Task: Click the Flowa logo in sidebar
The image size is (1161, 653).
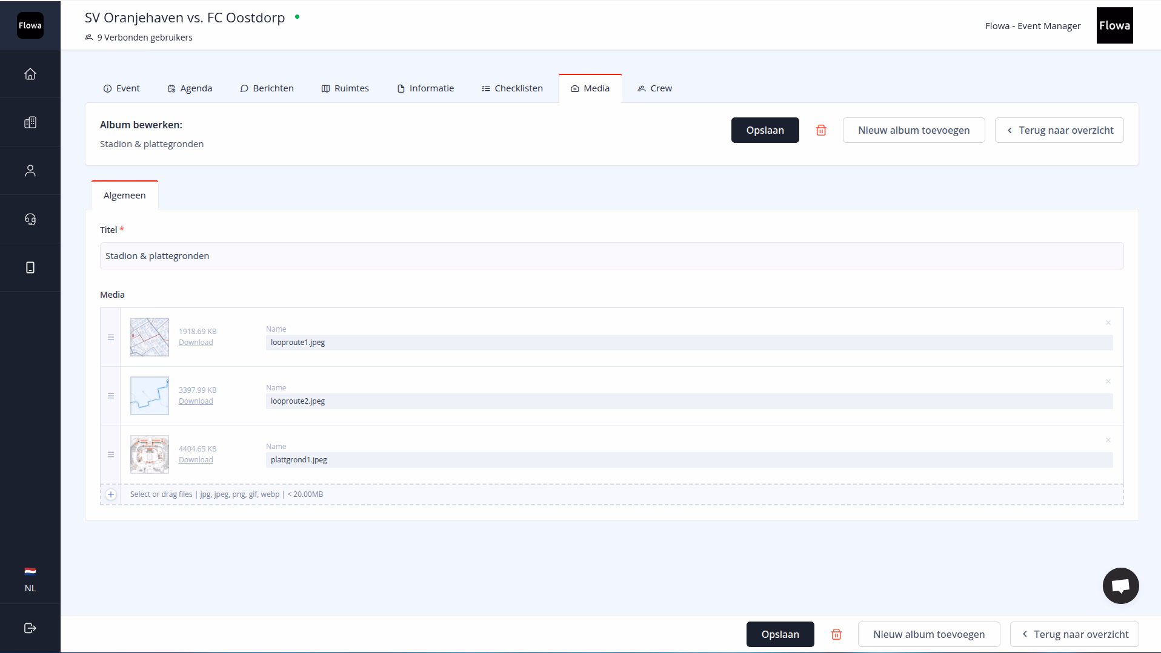Action: pyautogui.click(x=30, y=25)
